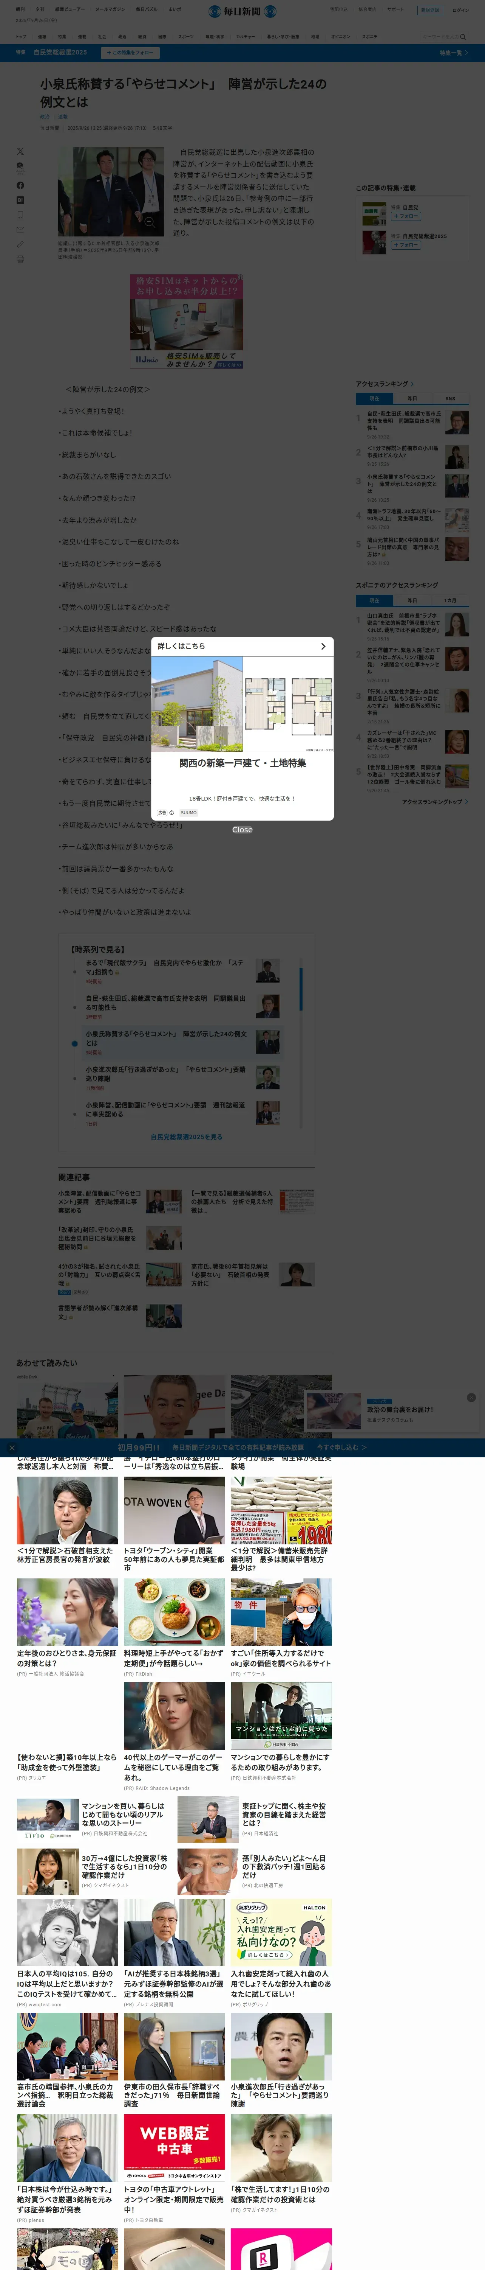Open the ログイン link in the header
This screenshot has height=2270, width=485.
460,11
